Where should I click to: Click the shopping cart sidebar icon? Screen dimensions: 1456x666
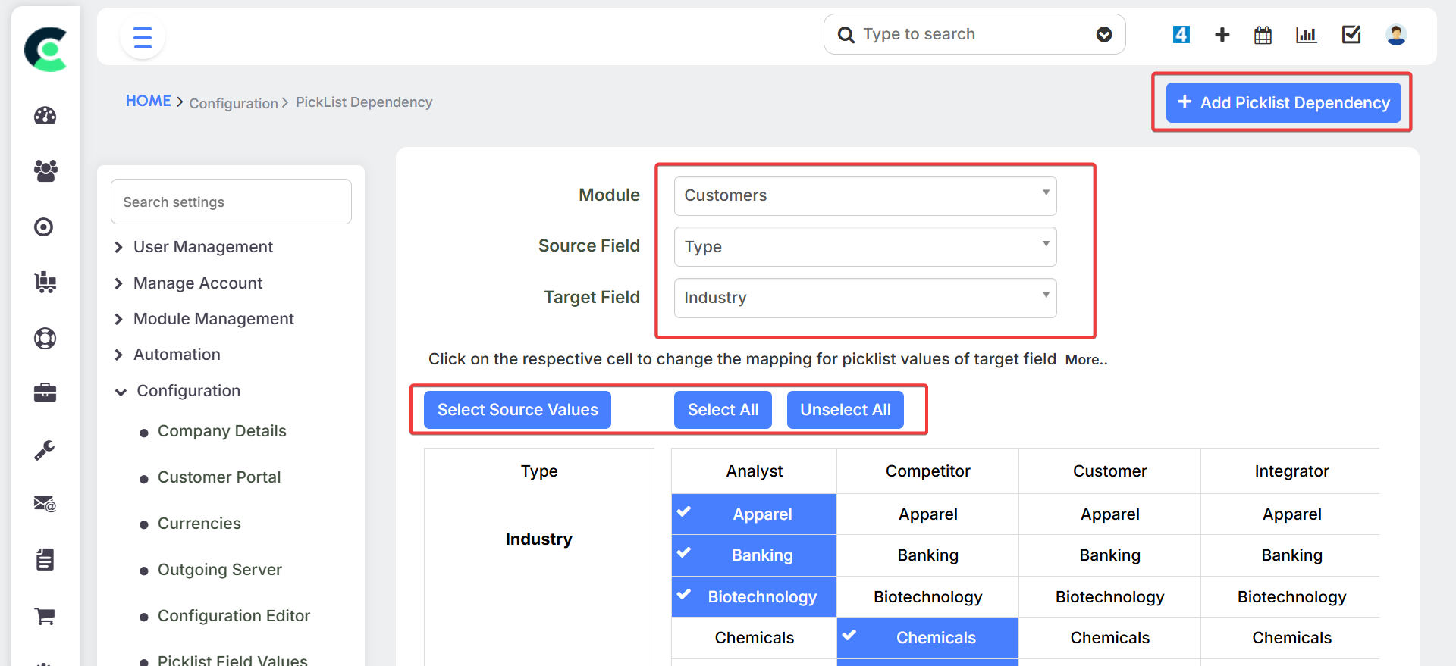point(45,616)
